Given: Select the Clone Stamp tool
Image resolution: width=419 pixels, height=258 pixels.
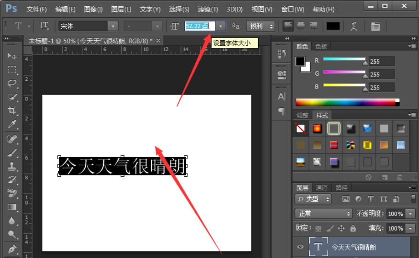Looking at the screenshot, I should [x=12, y=167].
